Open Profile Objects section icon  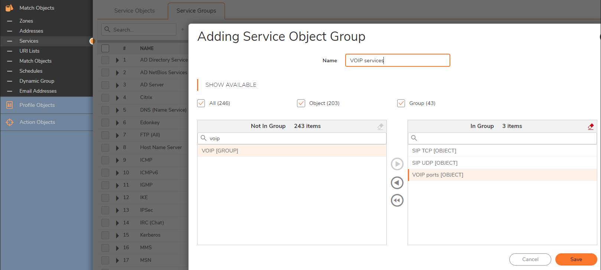(x=10, y=105)
